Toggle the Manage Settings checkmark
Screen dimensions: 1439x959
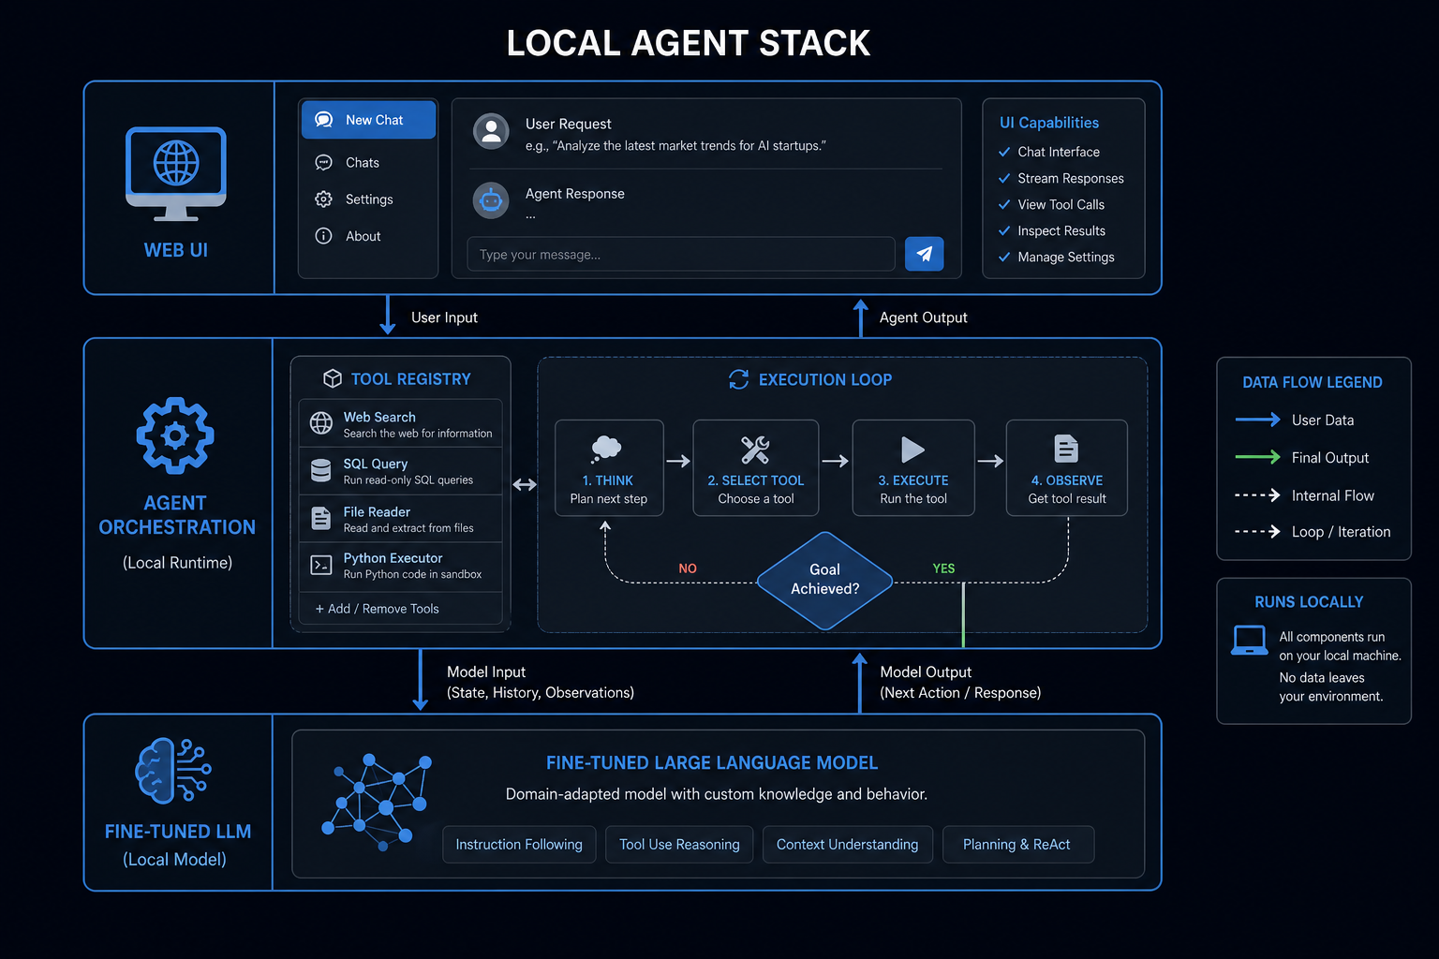tap(1004, 257)
